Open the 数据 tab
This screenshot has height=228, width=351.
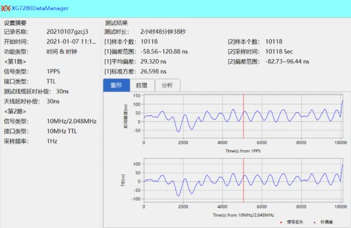coord(142,85)
